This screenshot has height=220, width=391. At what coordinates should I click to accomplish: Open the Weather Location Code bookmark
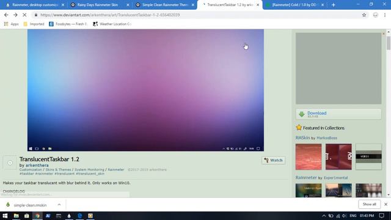point(112,24)
